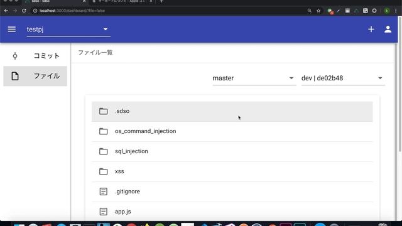Reload the page with refresh icon
402x226 pixels.
[24, 11]
